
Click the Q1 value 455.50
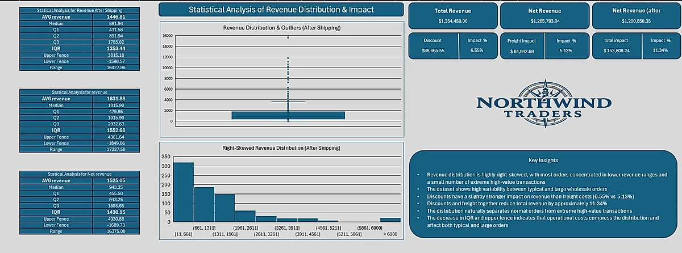pyautogui.click(x=115, y=193)
